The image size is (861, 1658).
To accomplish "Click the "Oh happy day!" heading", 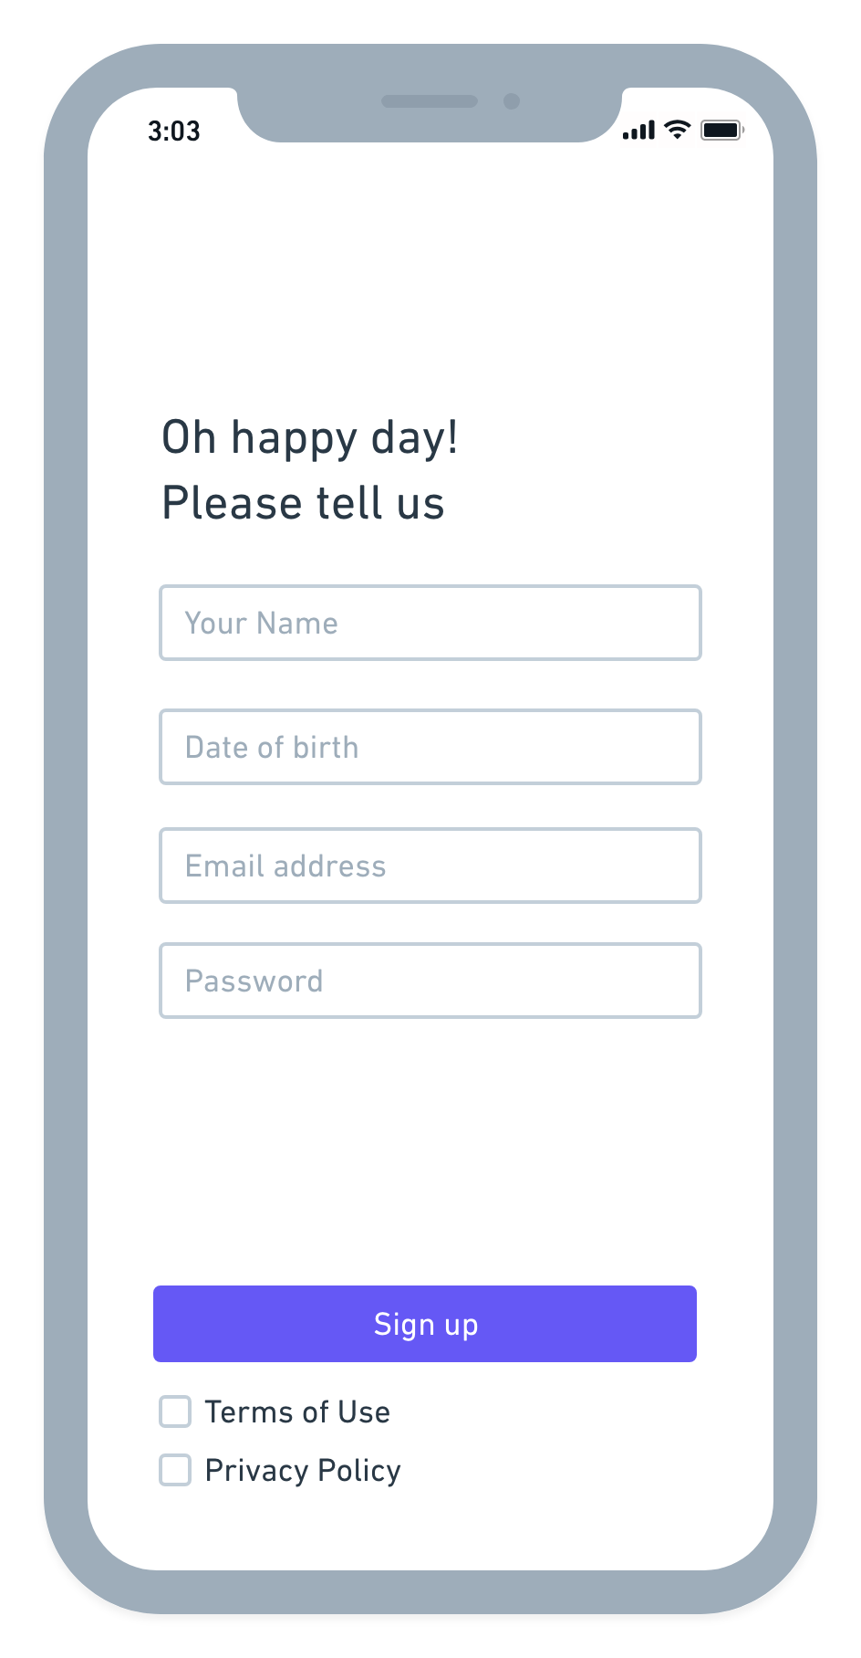I will point(310,438).
